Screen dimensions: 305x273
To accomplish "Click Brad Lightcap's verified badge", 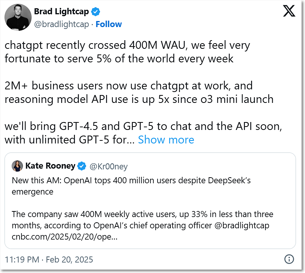I will tap(95, 12).
